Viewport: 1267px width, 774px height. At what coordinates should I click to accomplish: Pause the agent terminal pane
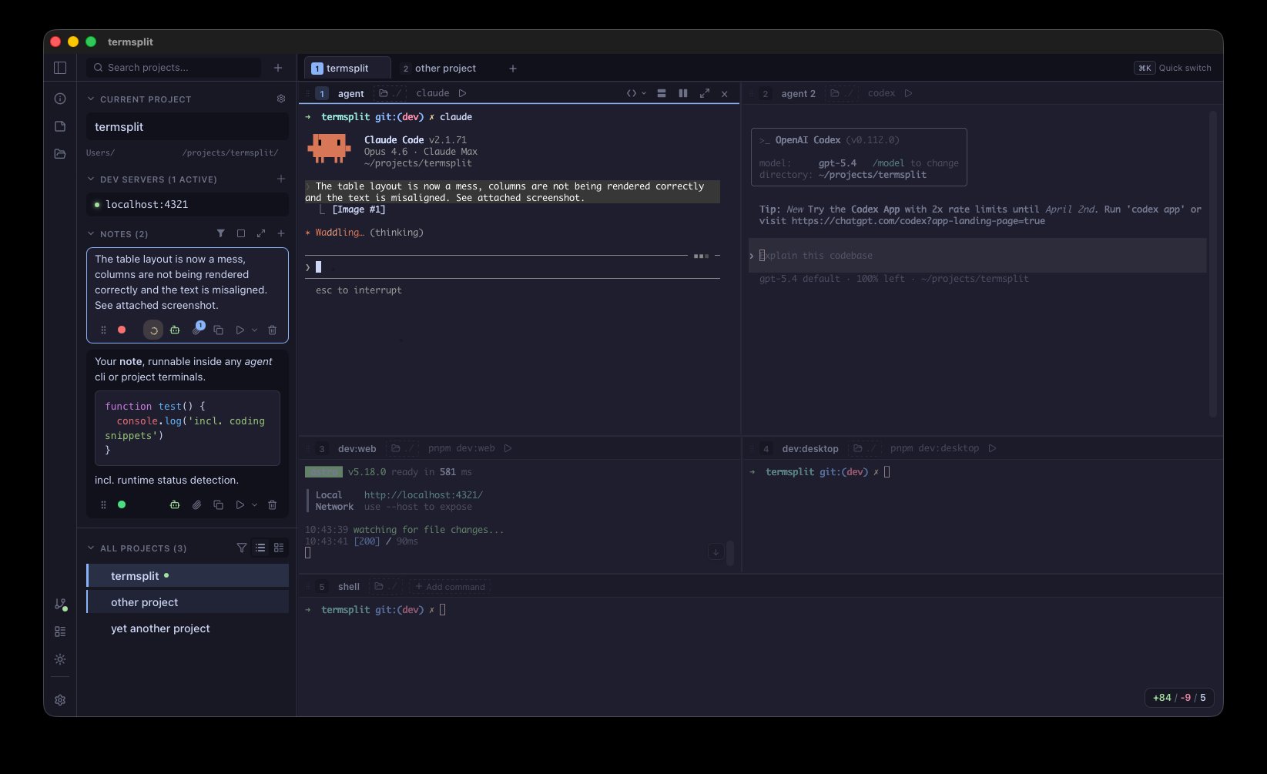[683, 92]
